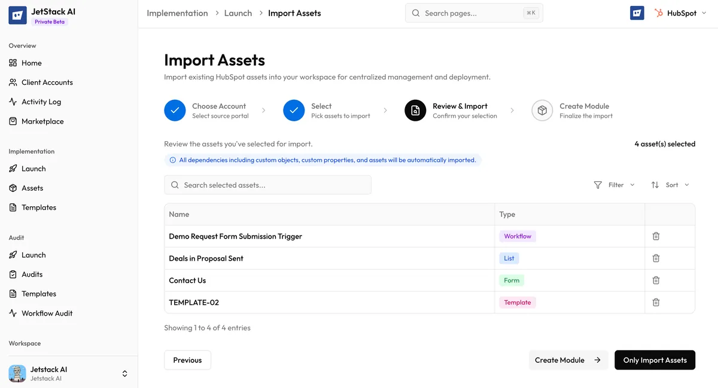Select Templates under the Audit section
The height and width of the screenshot is (388, 718).
coord(38,293)
